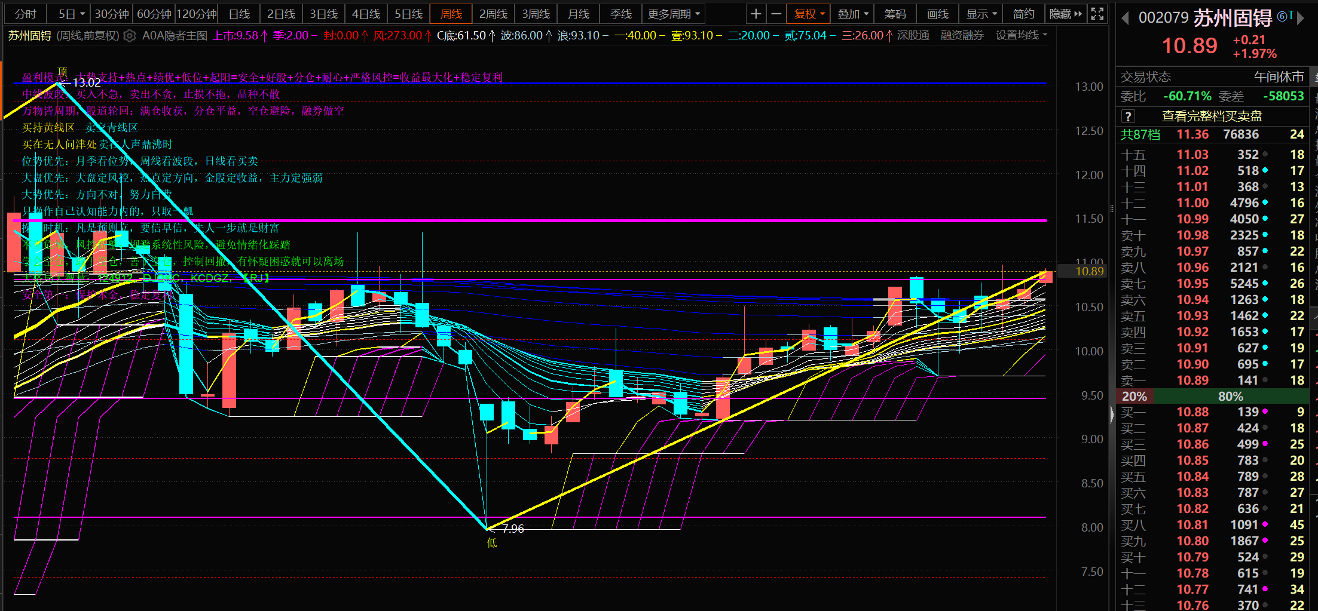The width and height of the screenshot is (1318, 611).
Task: Switch to 分时 tab
Action: (26, 14)
